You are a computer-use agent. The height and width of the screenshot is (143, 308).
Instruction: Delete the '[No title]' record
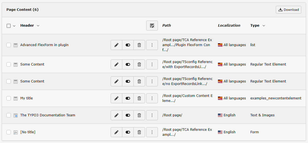point(139,132)
